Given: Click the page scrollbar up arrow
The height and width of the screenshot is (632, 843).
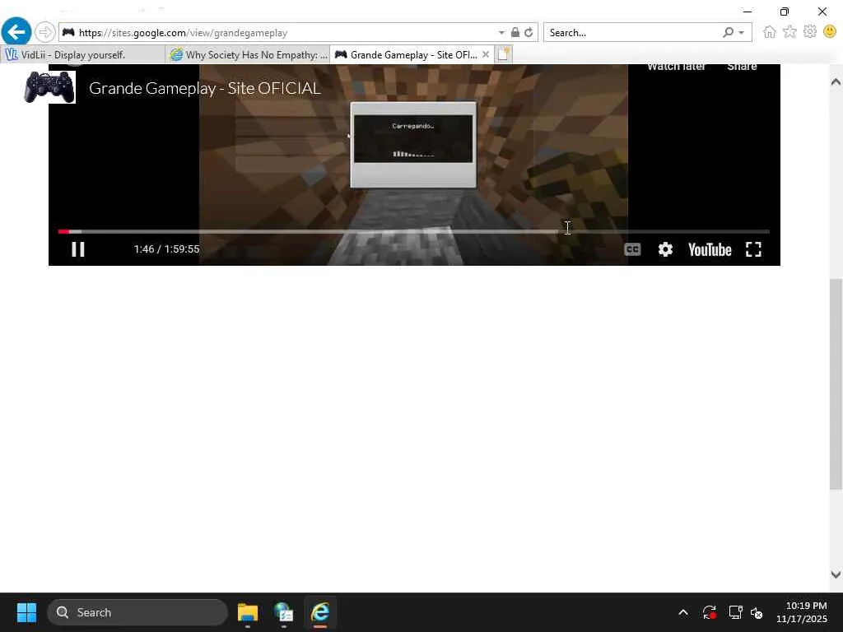Looking at the screenshot, I should (x=836, y=82).
